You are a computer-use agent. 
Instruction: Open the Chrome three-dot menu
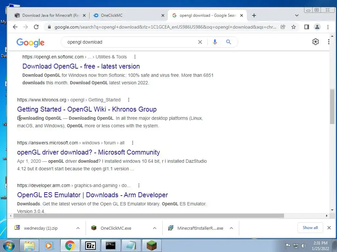tap(328, 27)
